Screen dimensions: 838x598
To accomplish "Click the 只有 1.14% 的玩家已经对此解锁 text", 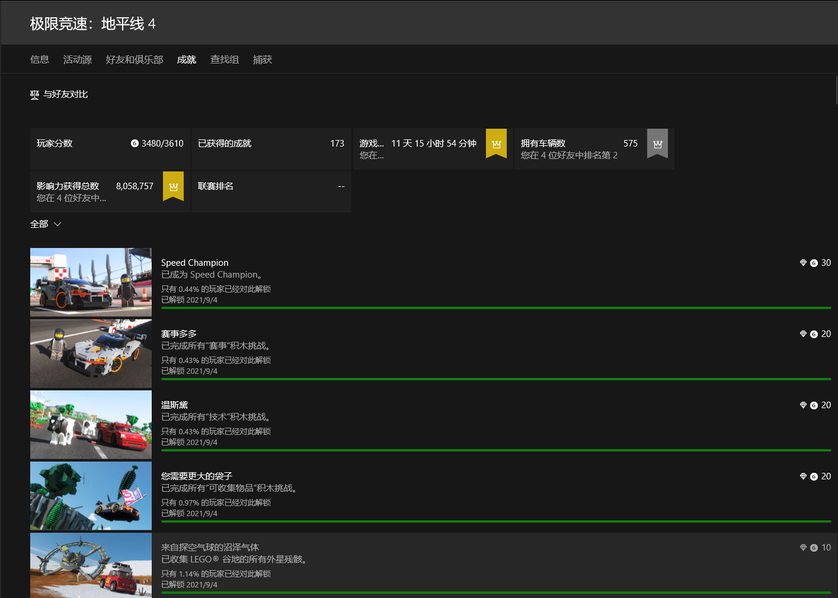I will click(216, 574).
